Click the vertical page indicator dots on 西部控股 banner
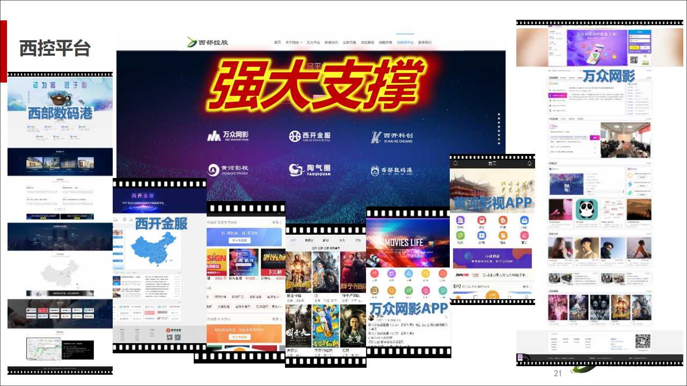The width and height of the screenshot is (687, 386). tap(499, 129)
